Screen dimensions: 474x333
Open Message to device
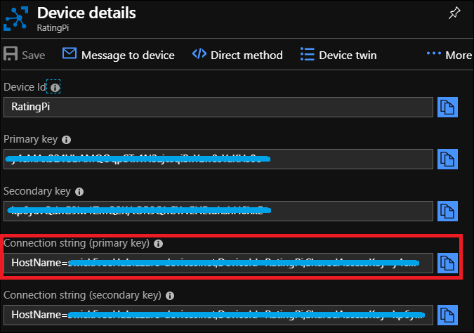click(x=119, y=55)
